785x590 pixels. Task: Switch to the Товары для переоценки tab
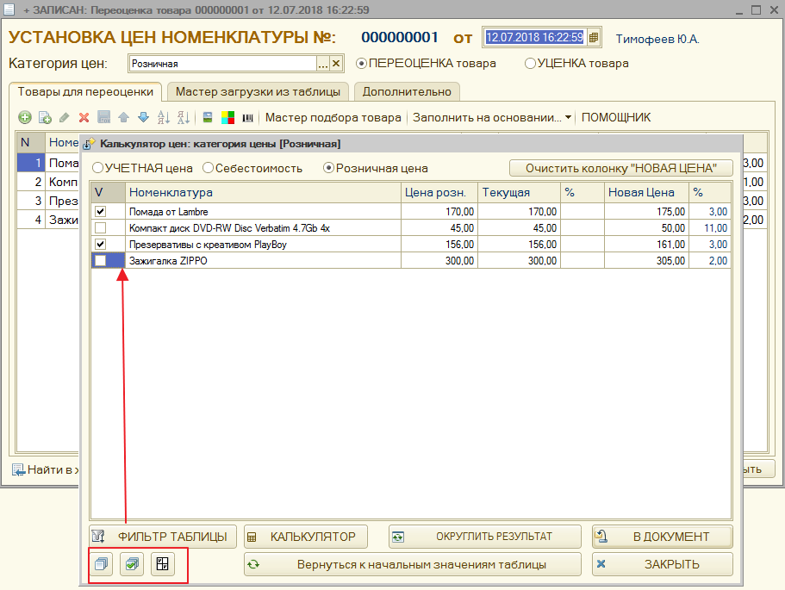[x=85, y=92]
